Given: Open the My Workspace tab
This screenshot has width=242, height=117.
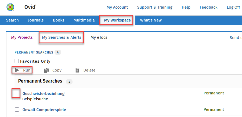Looking at the screenshot, I should click(x=117, y=20).
